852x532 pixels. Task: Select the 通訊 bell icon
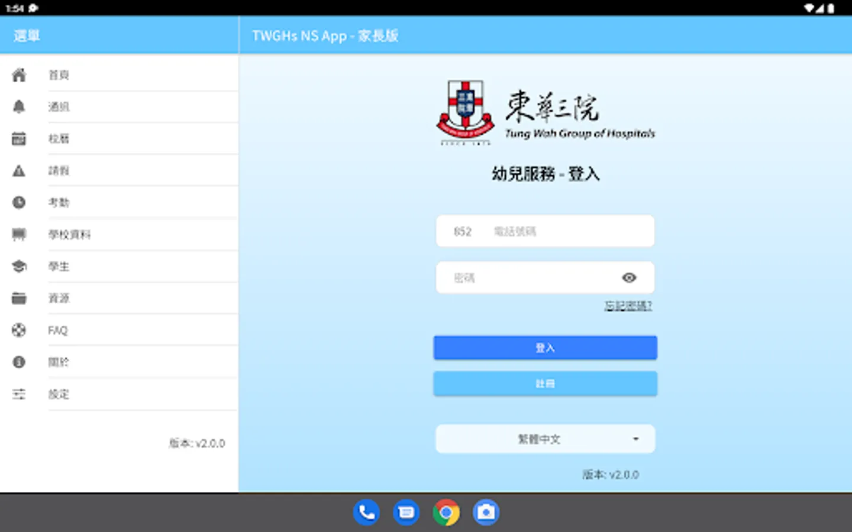(x=19, y=107)
